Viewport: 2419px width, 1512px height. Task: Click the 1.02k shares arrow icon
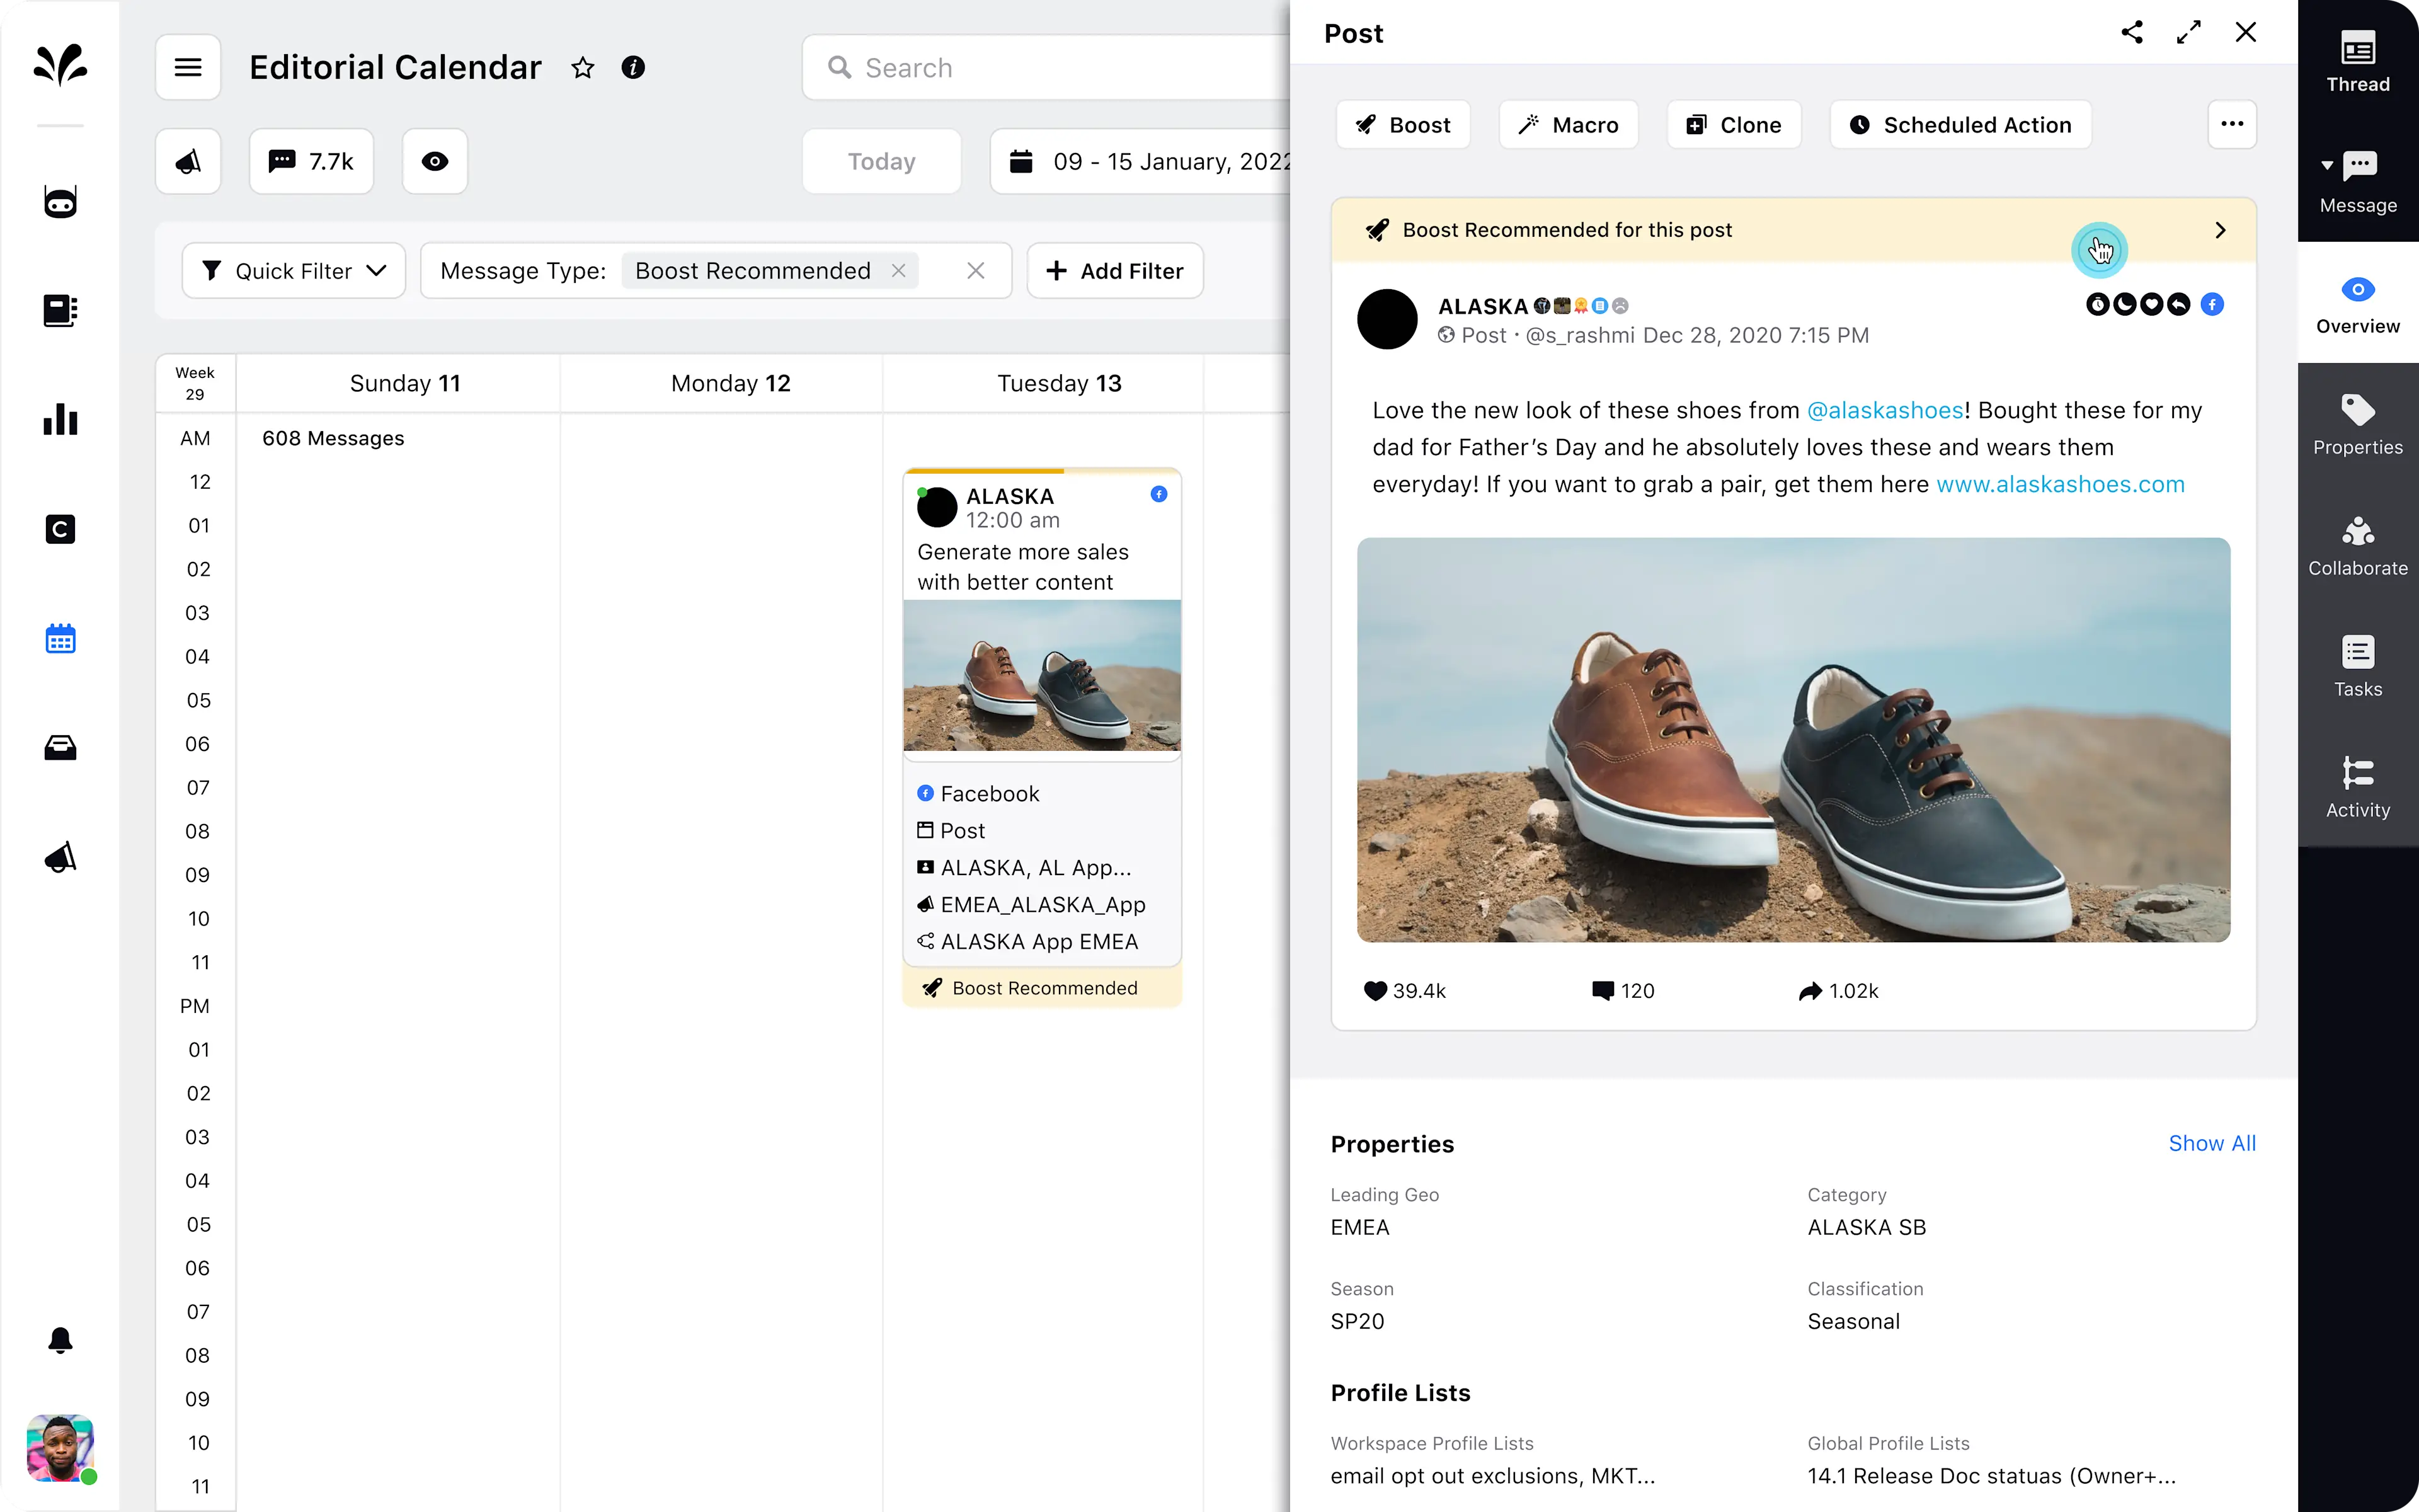click(1810, 990)
